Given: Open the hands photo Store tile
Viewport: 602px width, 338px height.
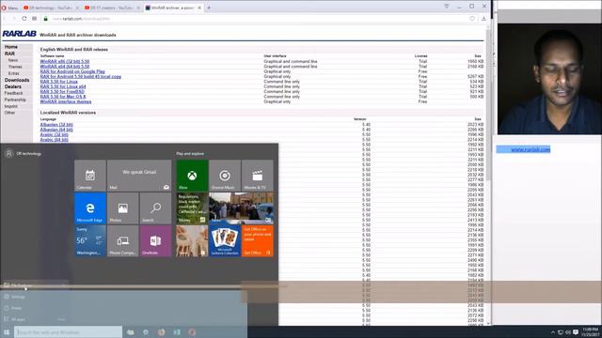Looking at the screenshot, I should pos(192,240).
